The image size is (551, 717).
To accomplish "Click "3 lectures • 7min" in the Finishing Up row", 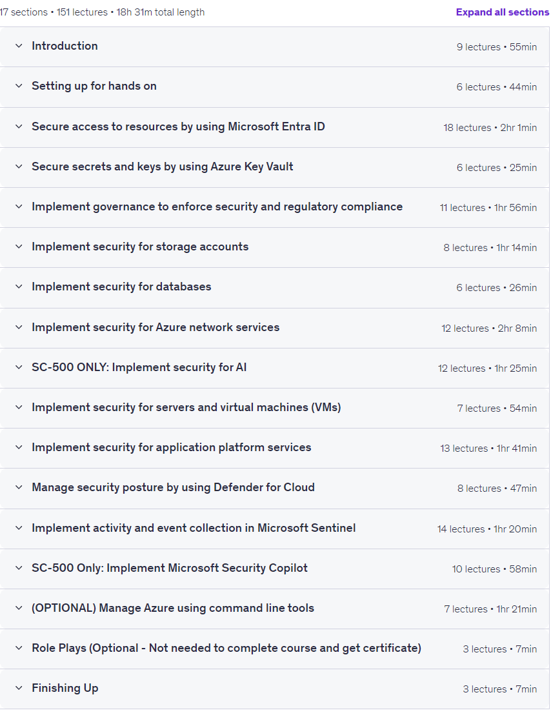I will [x=500, y=689].
